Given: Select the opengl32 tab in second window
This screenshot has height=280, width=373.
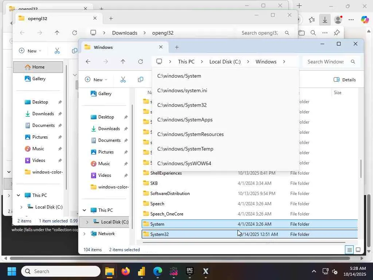Looking at the screenshot, I should [58, 18].
